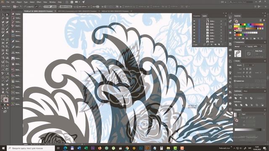Click Delete Selection trash icon in Layers panel
The width and height of the screenshot is (269, 151).
[223, 44]
